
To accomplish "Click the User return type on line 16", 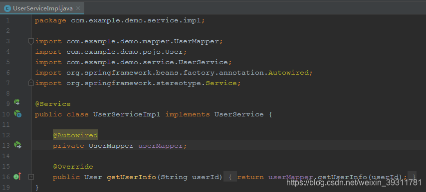I will (93, 177).
